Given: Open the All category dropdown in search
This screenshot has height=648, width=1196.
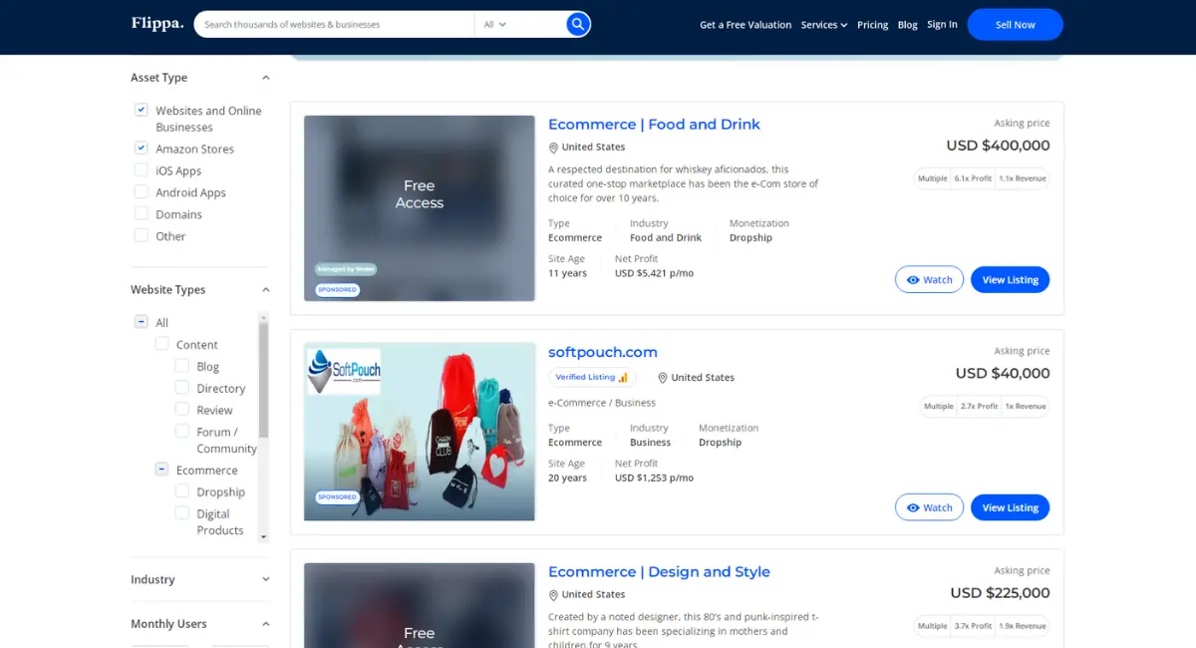Looking at the screenshot, I should tap(495, 24).
